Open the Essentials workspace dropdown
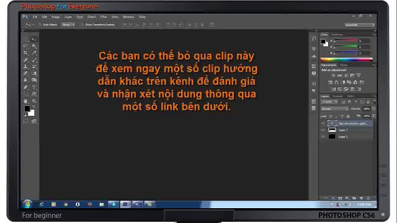This screenshot has width=397, height=223. click(x=360, y=25)
